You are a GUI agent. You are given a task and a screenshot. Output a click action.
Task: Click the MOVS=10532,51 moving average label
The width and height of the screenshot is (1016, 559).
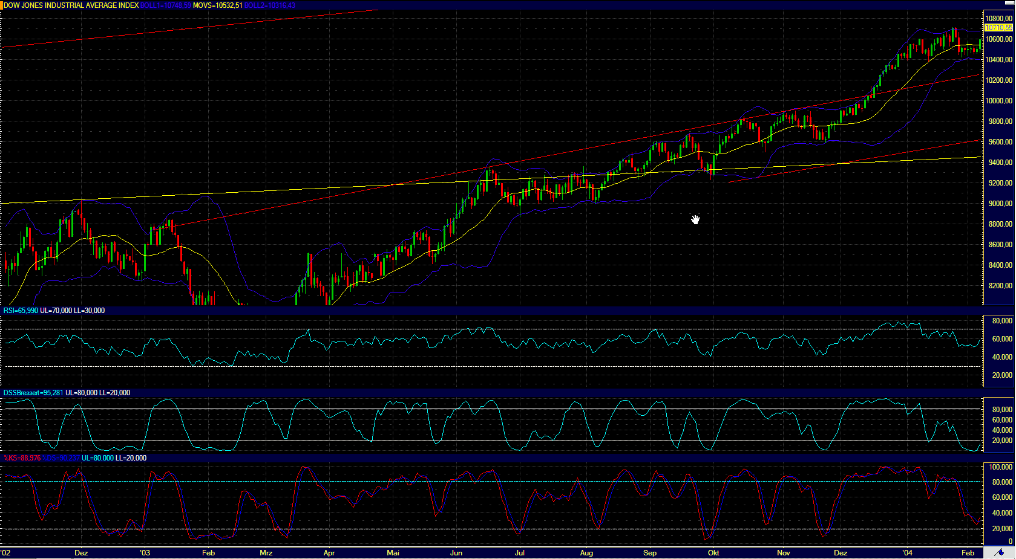[x=218, y=5]
